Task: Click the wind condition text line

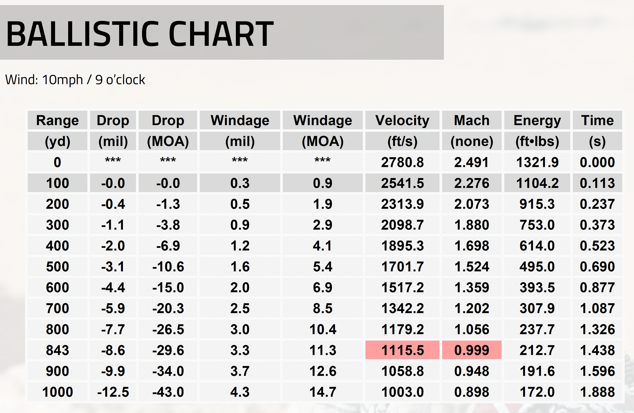Action: tap(75, 80)
